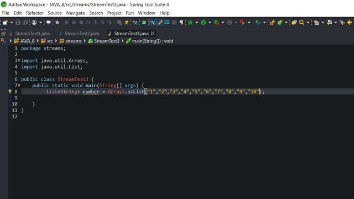
Task: Click the Run Last Tool external icon
Action: (258, 22)
